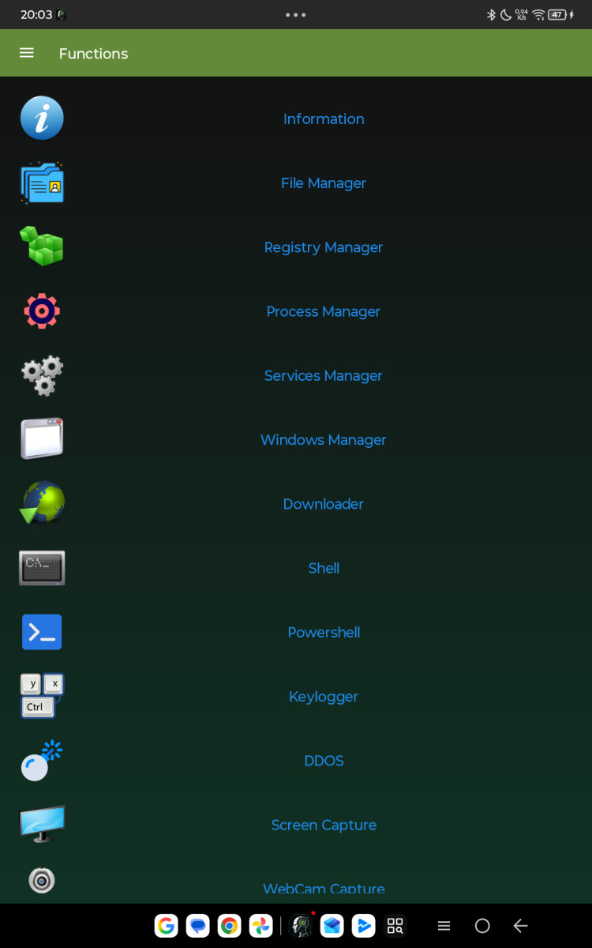Select the Screen Capture text label

[324, 825]
